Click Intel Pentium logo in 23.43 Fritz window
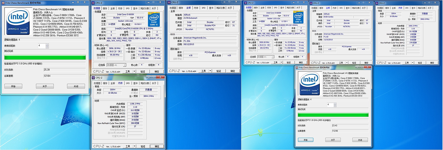 tap(309, 84)
